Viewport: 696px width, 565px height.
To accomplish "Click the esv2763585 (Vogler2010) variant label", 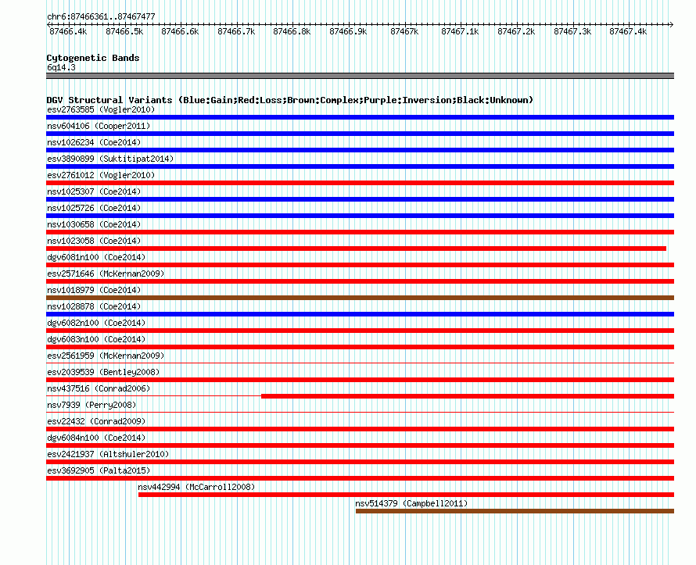I will coord(101,109).
